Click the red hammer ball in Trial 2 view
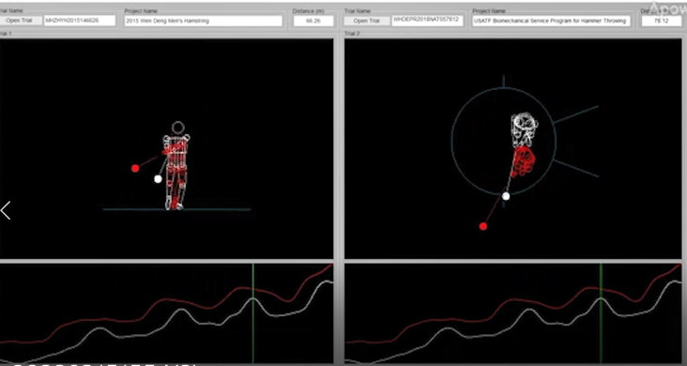This screenshot has height=366, width=687. 482,226
